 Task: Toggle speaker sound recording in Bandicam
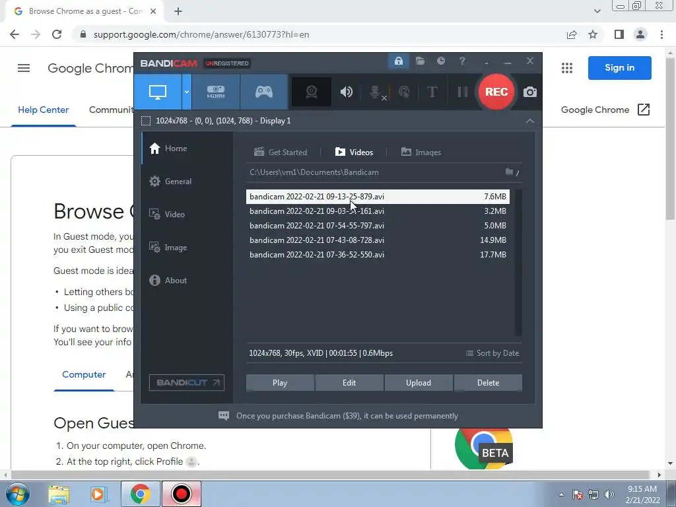[x=346, y=92]
